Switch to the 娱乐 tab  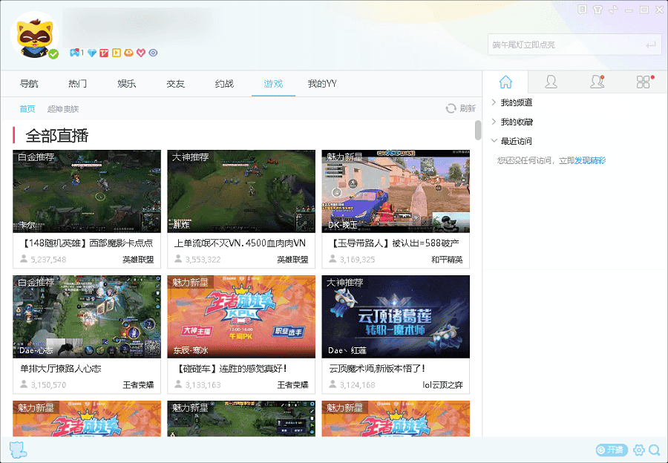click(x=126, y=84)
